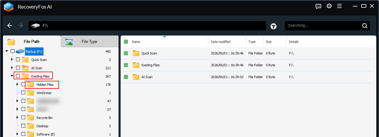Click the 267 count beside Existing Files
Image resolution: width=379 pixels, height=137 pixels.
click(108, 76)
